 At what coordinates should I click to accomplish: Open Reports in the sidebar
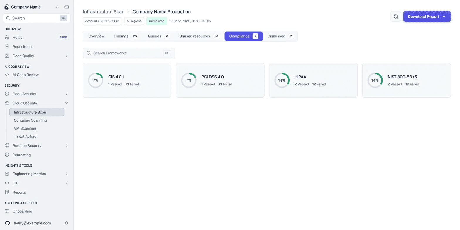click(x=37, y=192)
